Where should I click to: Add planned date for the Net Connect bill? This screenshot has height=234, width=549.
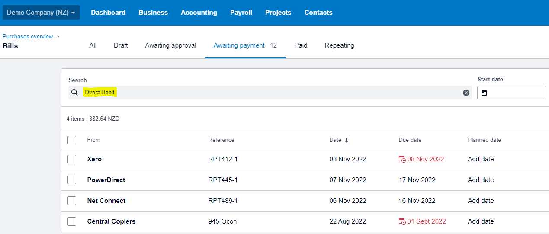click(481, 201)
